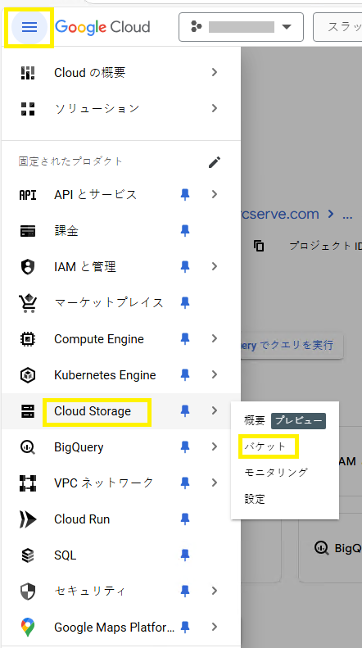The image size is (362, 648).
Task: Unpin Cloud Storage
Action: [x=185, y=411]
